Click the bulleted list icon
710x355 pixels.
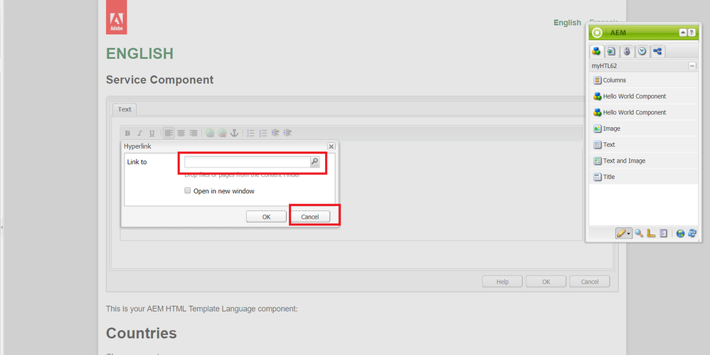[250, 133]
